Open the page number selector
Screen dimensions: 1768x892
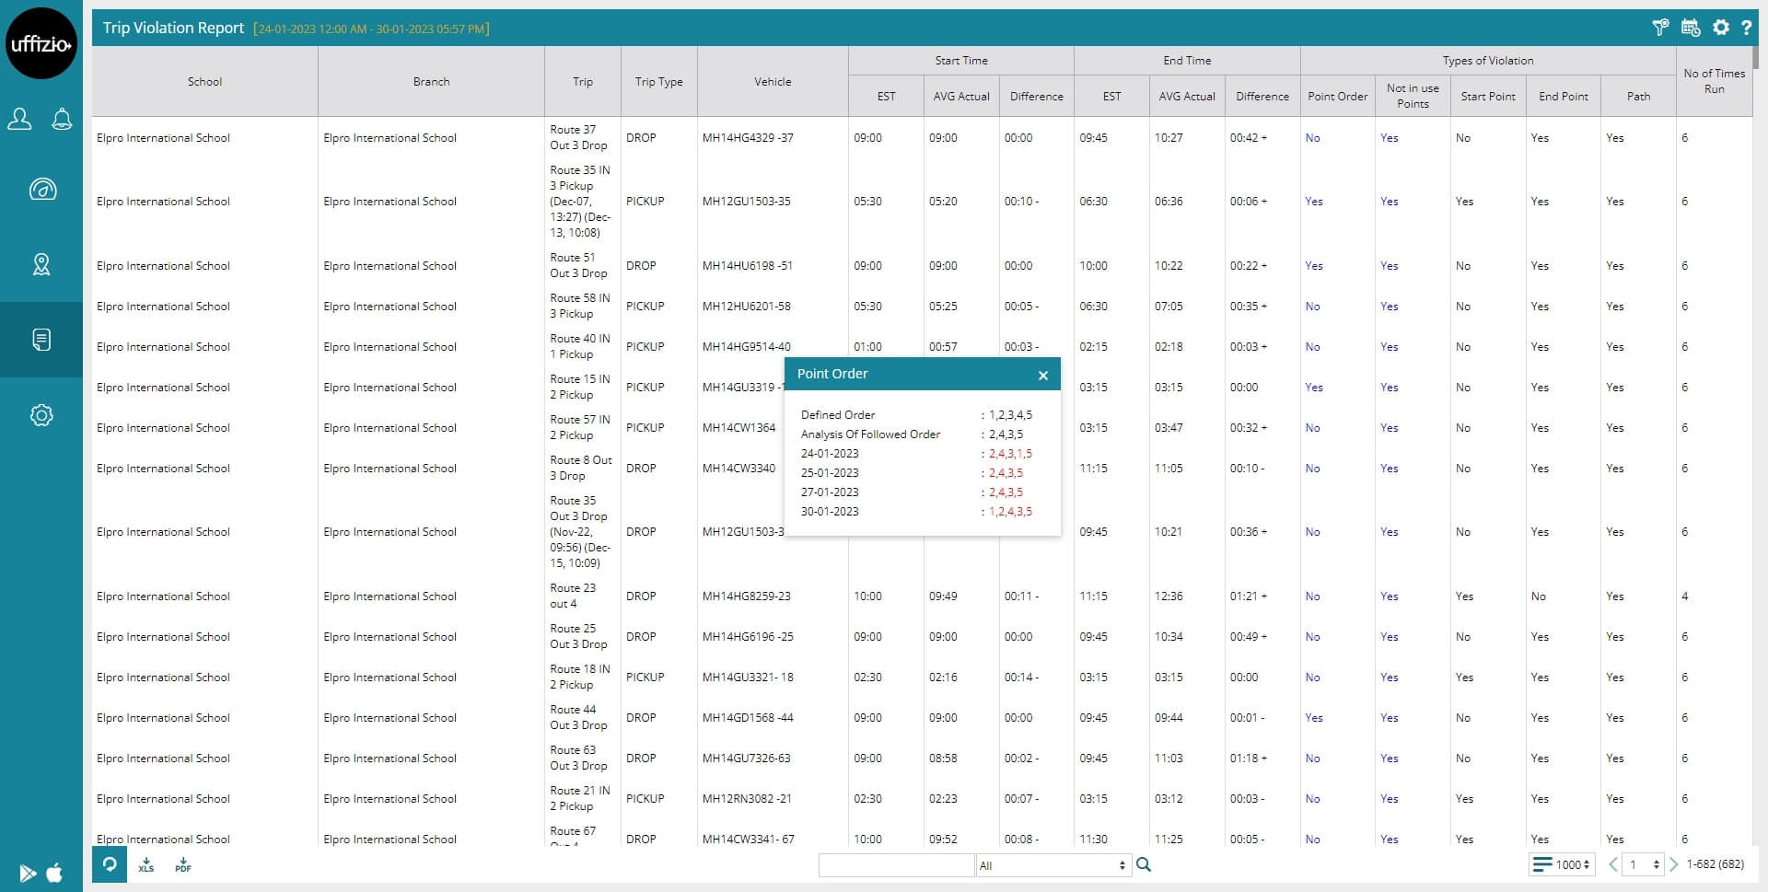[1644, 864]
